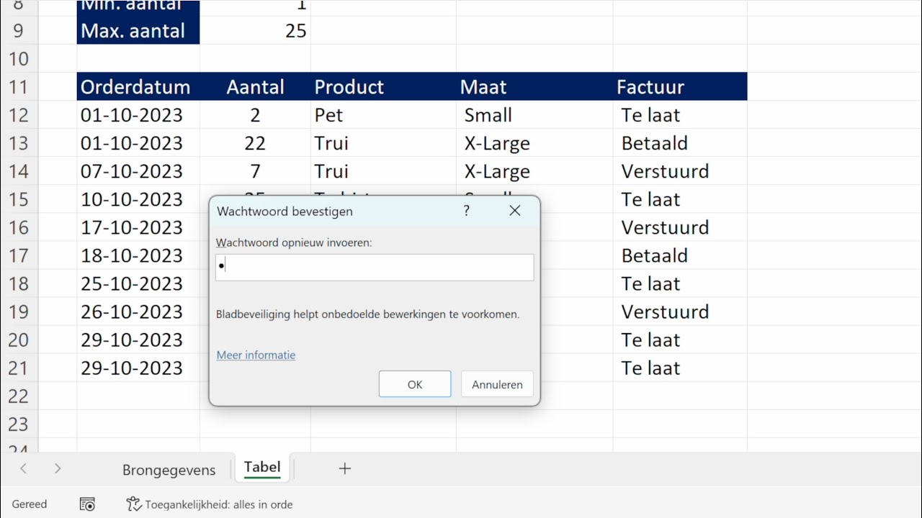
Task: Select X-Large cell in row 13
Action: (x=534, y=143)
